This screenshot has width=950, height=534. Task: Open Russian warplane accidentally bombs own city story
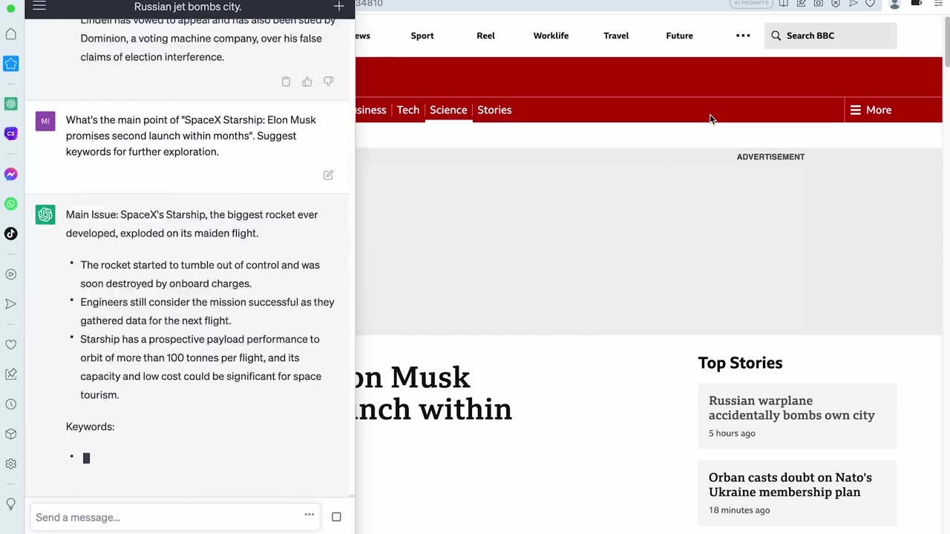click(791, 408)
